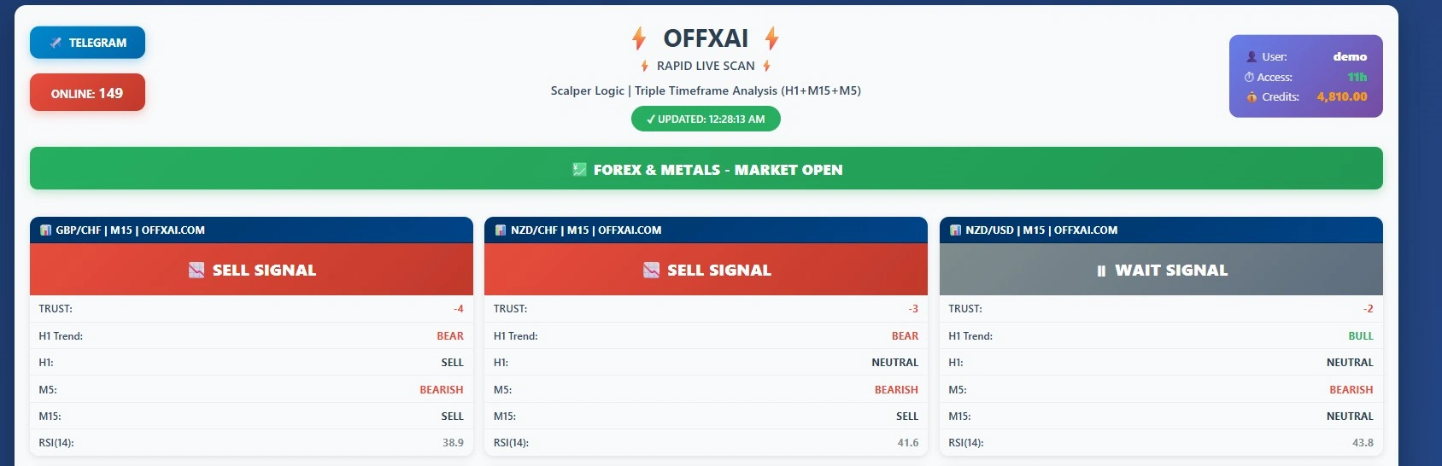
Task: Click the ONLINE: 149 badge
Action: [87, 93]
